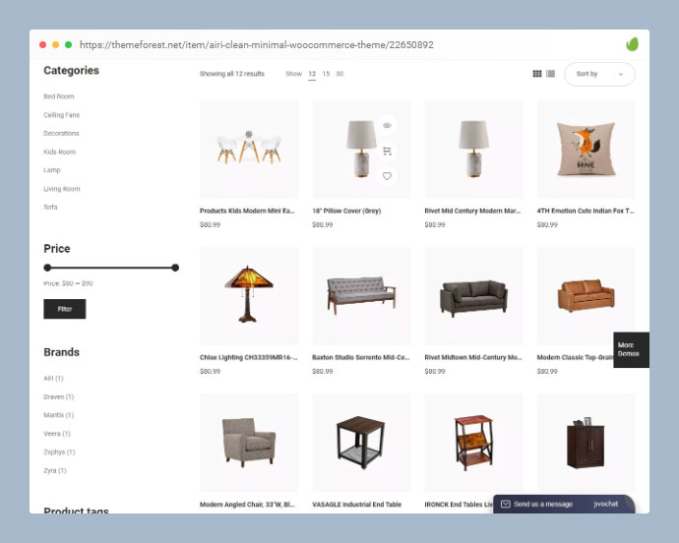Screen dimensions: 679x543
Task: Open Modern Angled Chair thumbnail
Action: coord(249,443)
